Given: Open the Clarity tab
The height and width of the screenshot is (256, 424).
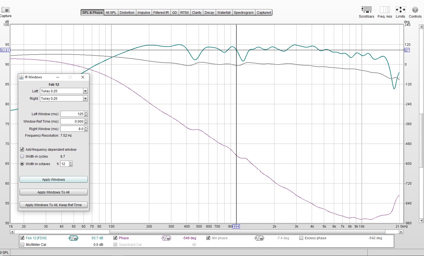Looking at the screenshot, I should (197, 12).
